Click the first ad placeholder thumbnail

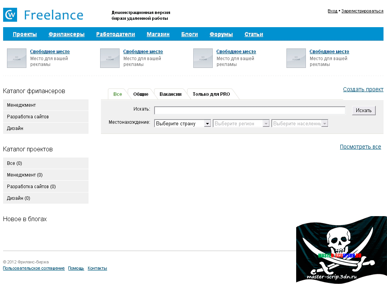pos(16,58)
